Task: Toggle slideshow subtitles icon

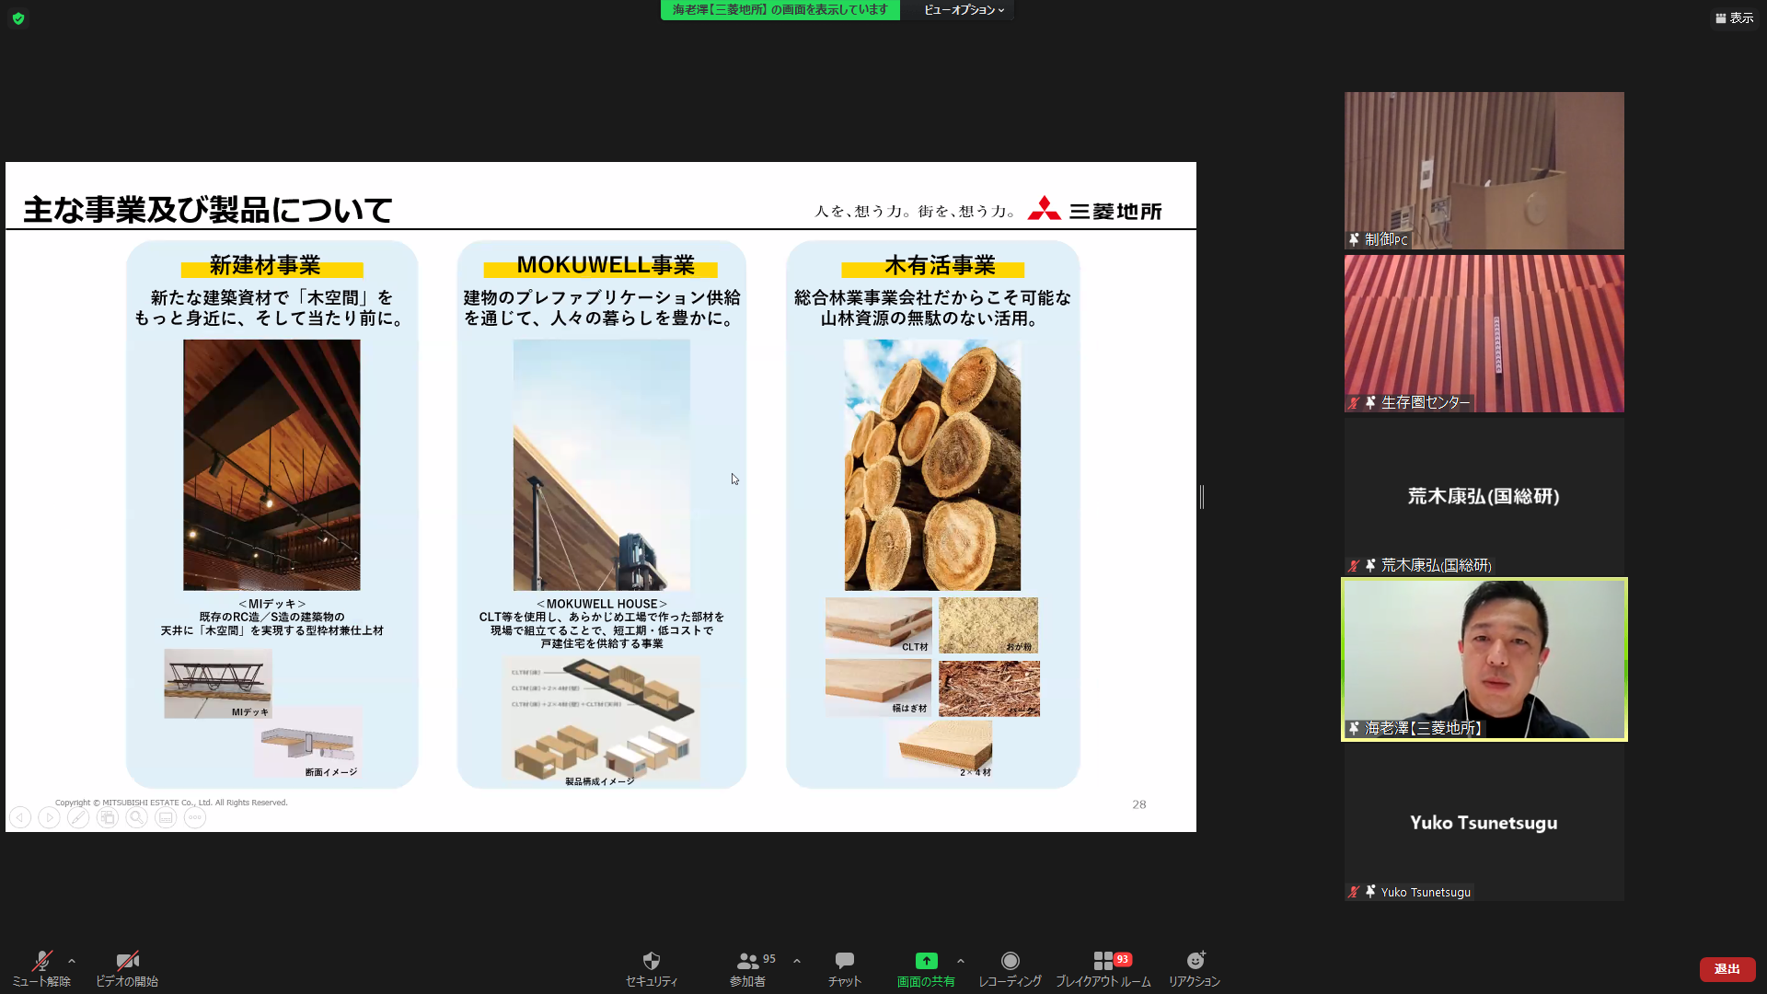Action: pyautogui.click(x=166, y=817)
